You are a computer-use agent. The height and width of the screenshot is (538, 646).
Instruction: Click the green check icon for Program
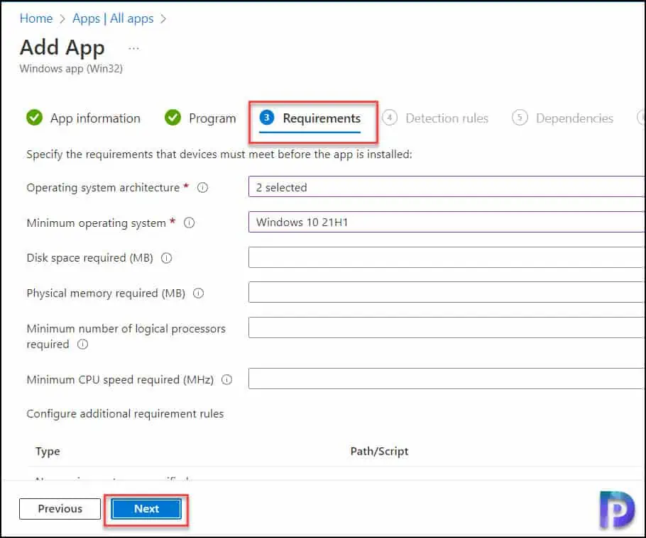coord(173,118)
